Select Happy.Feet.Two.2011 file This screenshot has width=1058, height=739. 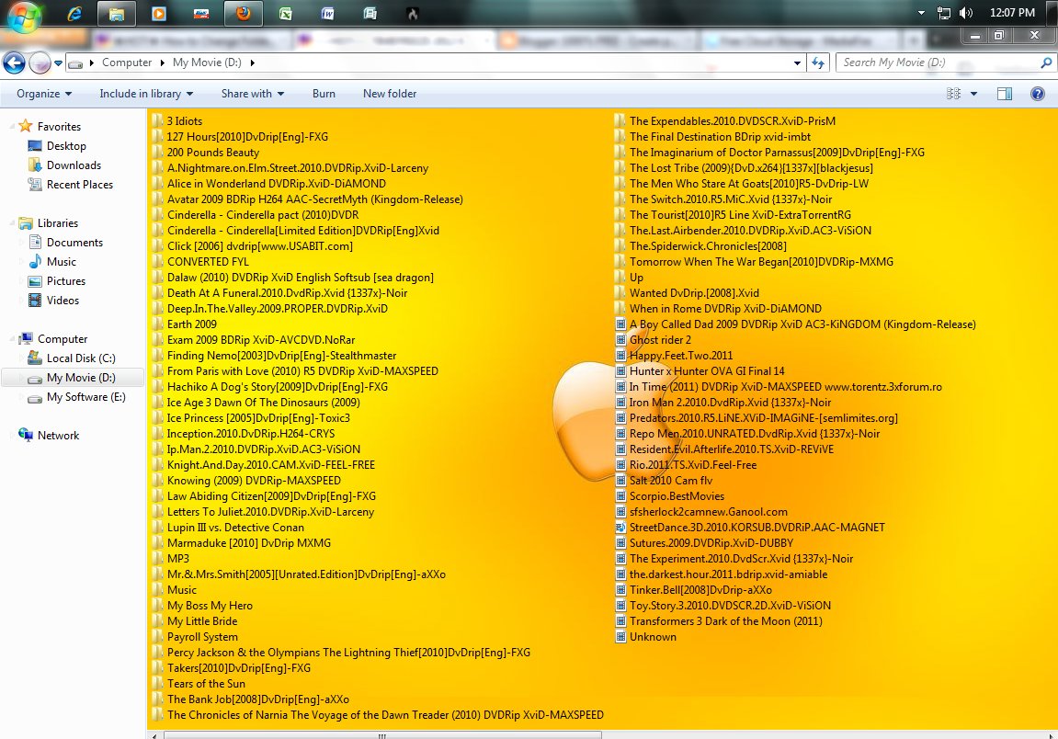pos(681,356)
